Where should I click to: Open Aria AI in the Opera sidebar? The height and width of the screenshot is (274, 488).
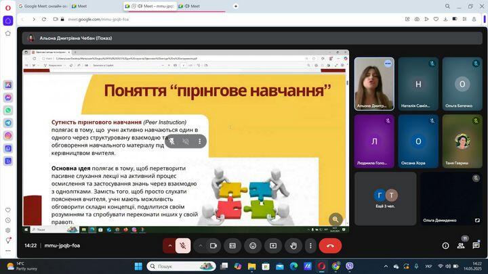click(x=8, y=85)
